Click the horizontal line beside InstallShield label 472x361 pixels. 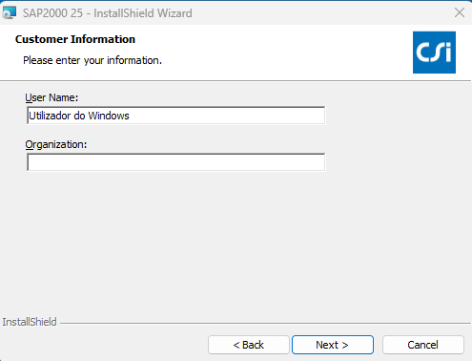[265, 324]
